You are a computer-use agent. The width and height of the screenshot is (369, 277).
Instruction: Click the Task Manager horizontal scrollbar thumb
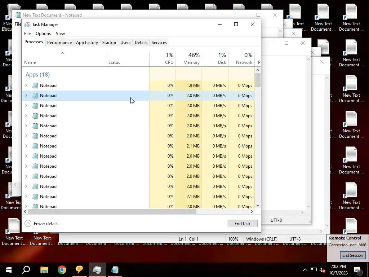pos(112,211)
